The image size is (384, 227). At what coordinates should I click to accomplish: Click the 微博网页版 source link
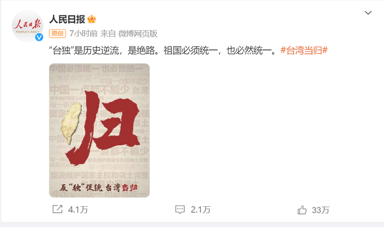(138, 33)
